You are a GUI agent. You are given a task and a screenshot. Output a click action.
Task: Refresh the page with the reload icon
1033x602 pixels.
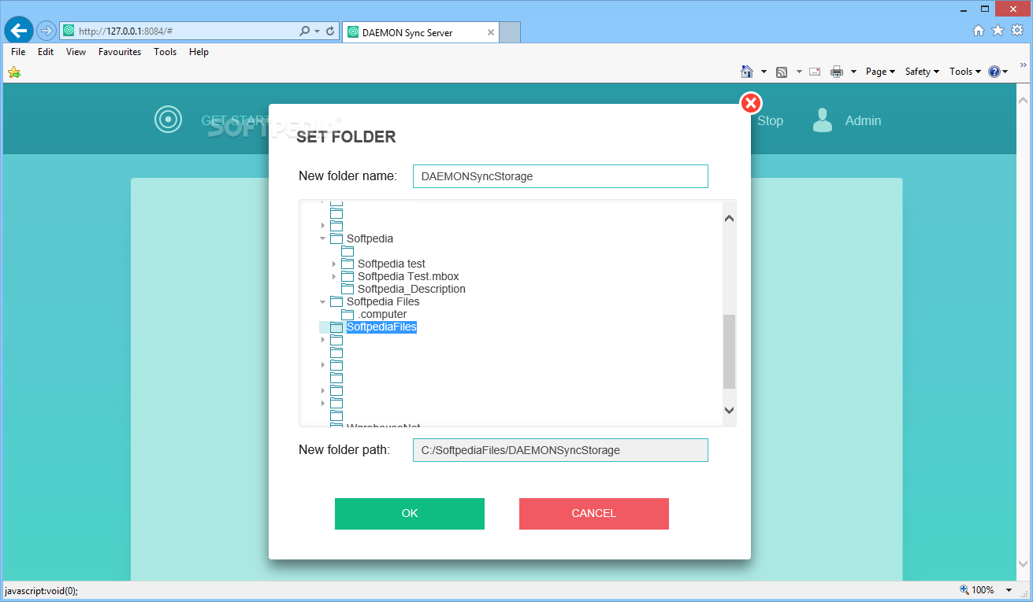(x=330, y=31)
